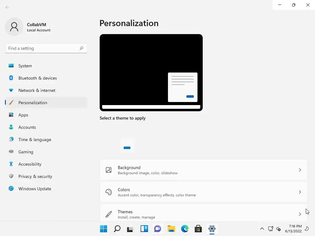Screen dimensions: 315x236
Task: Open the Windows Start menu
Action: click(103, 229)
